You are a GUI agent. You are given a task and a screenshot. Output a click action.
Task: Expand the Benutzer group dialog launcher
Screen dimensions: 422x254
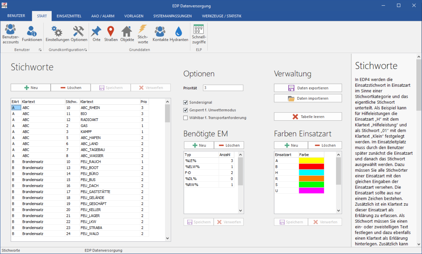pos(40,50)
